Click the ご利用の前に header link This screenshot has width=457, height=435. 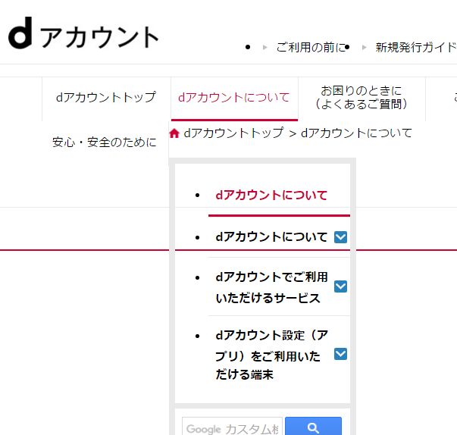[311, 48]
